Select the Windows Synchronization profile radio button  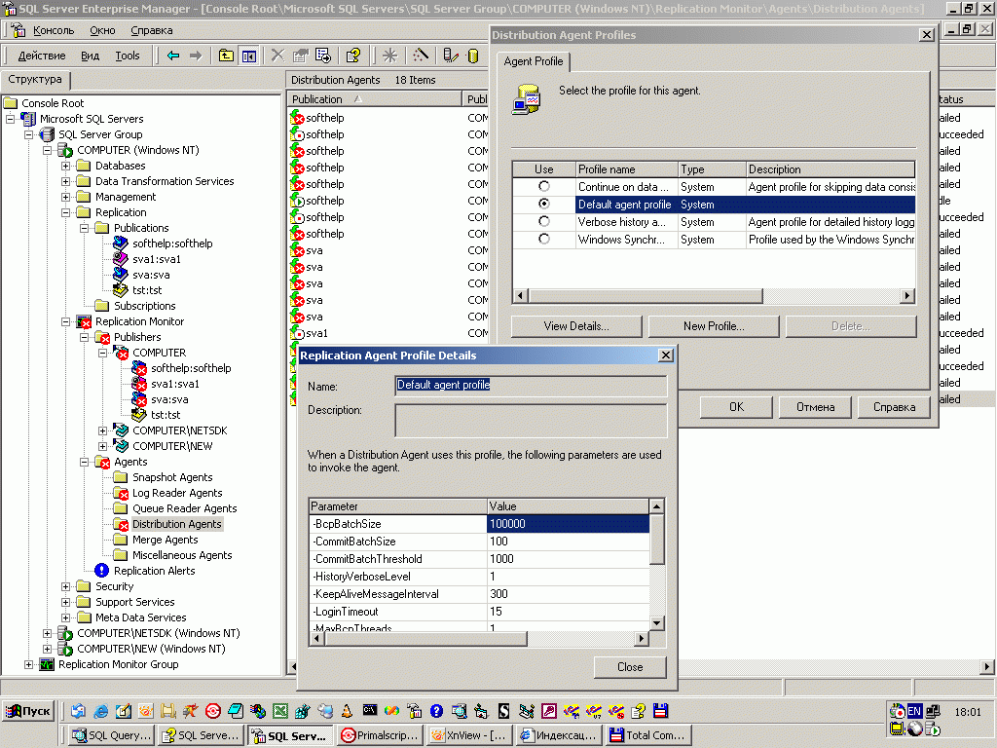[543, 239]
